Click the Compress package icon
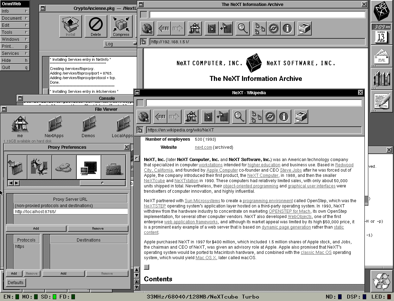 [121, 26]
